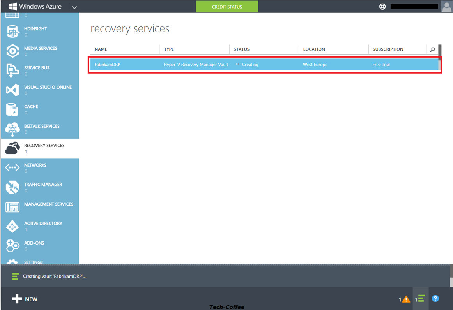Click the Add-ons hexagon icon

click(x=12, y=246)
